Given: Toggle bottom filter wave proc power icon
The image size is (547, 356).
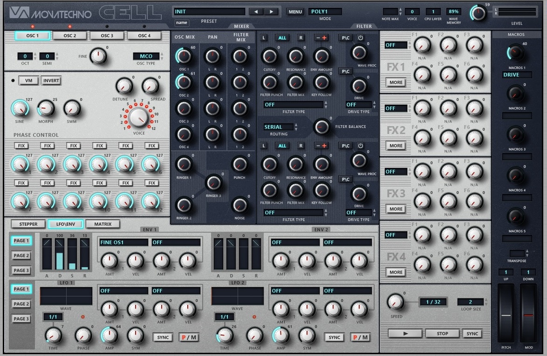Looking at the screenshot, I should 361,146.
